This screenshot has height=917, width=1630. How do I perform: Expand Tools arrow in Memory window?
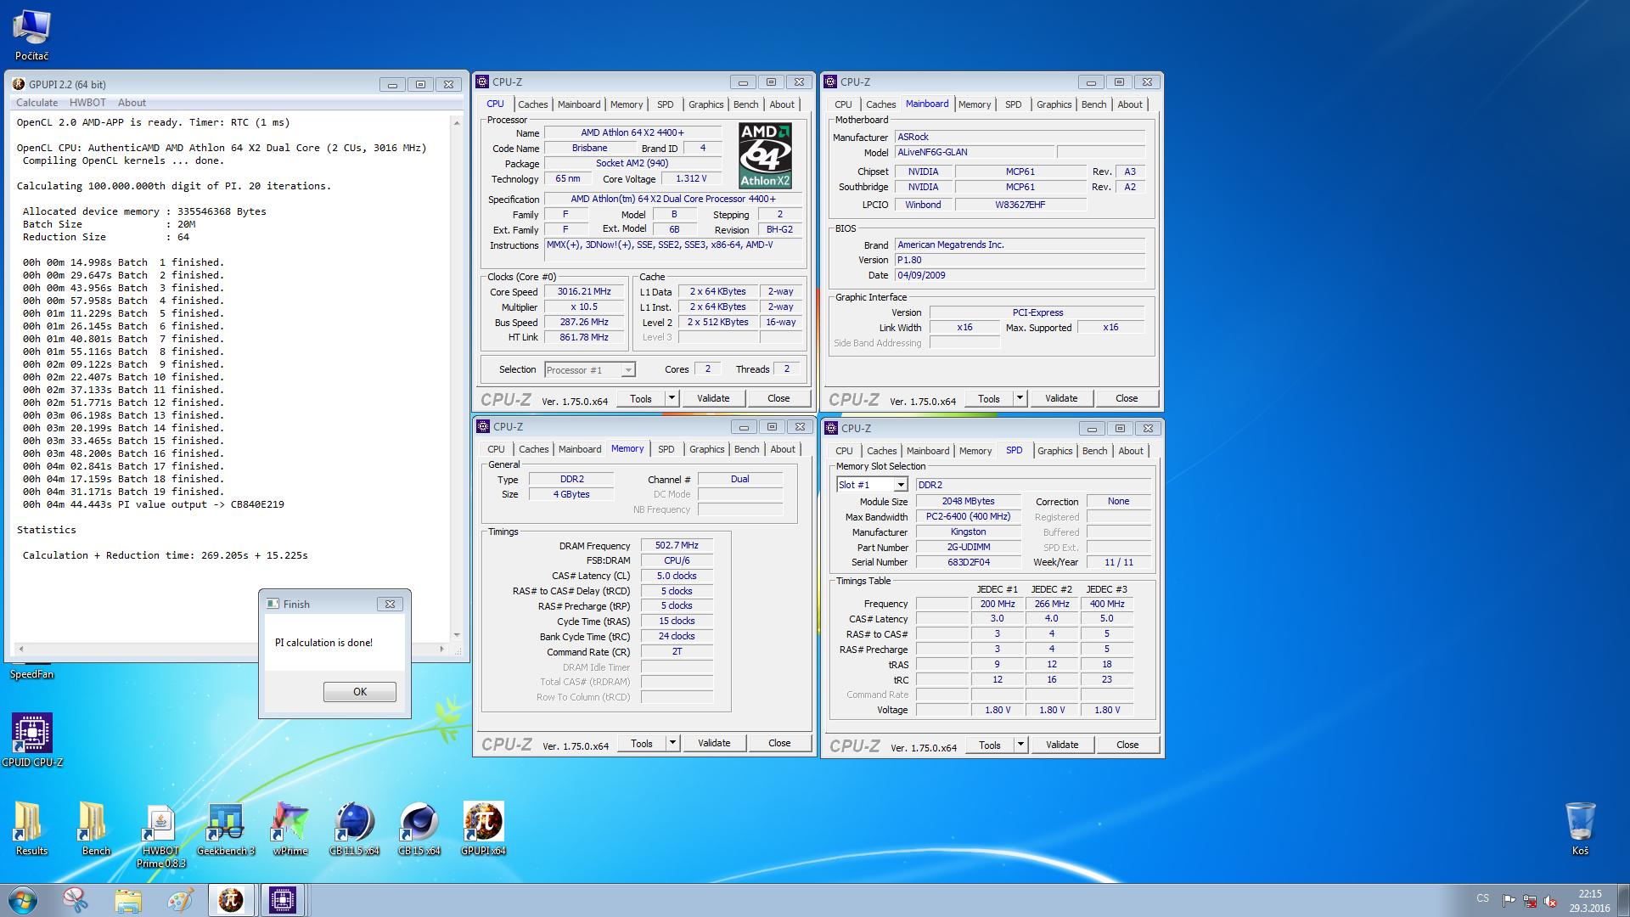[x=672, y=743]
